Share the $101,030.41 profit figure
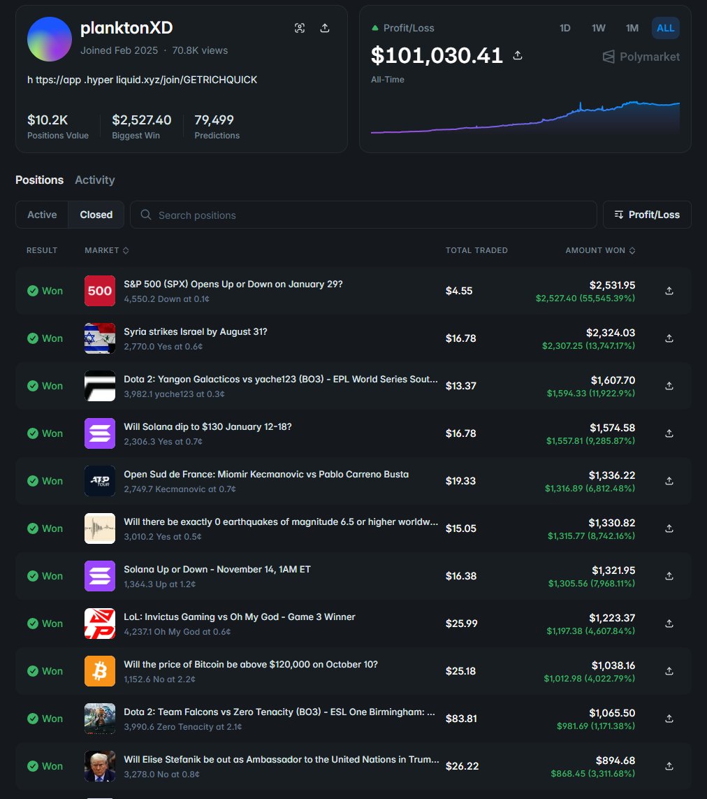The height and width of the screenshot is (799, 707). (518, 55)
